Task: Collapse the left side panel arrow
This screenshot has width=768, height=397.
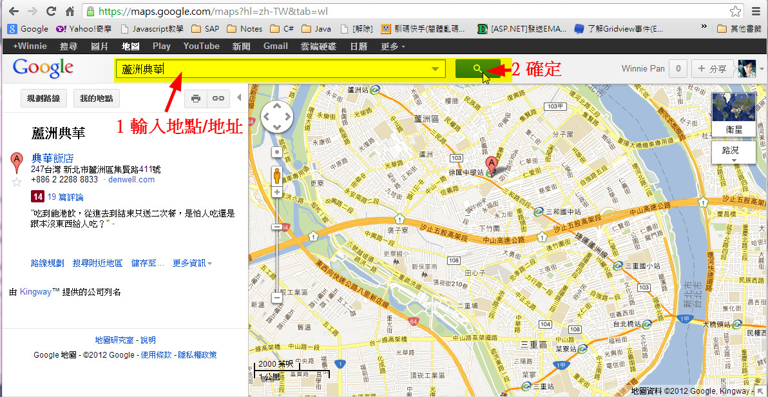Action: tap(239, 97)
